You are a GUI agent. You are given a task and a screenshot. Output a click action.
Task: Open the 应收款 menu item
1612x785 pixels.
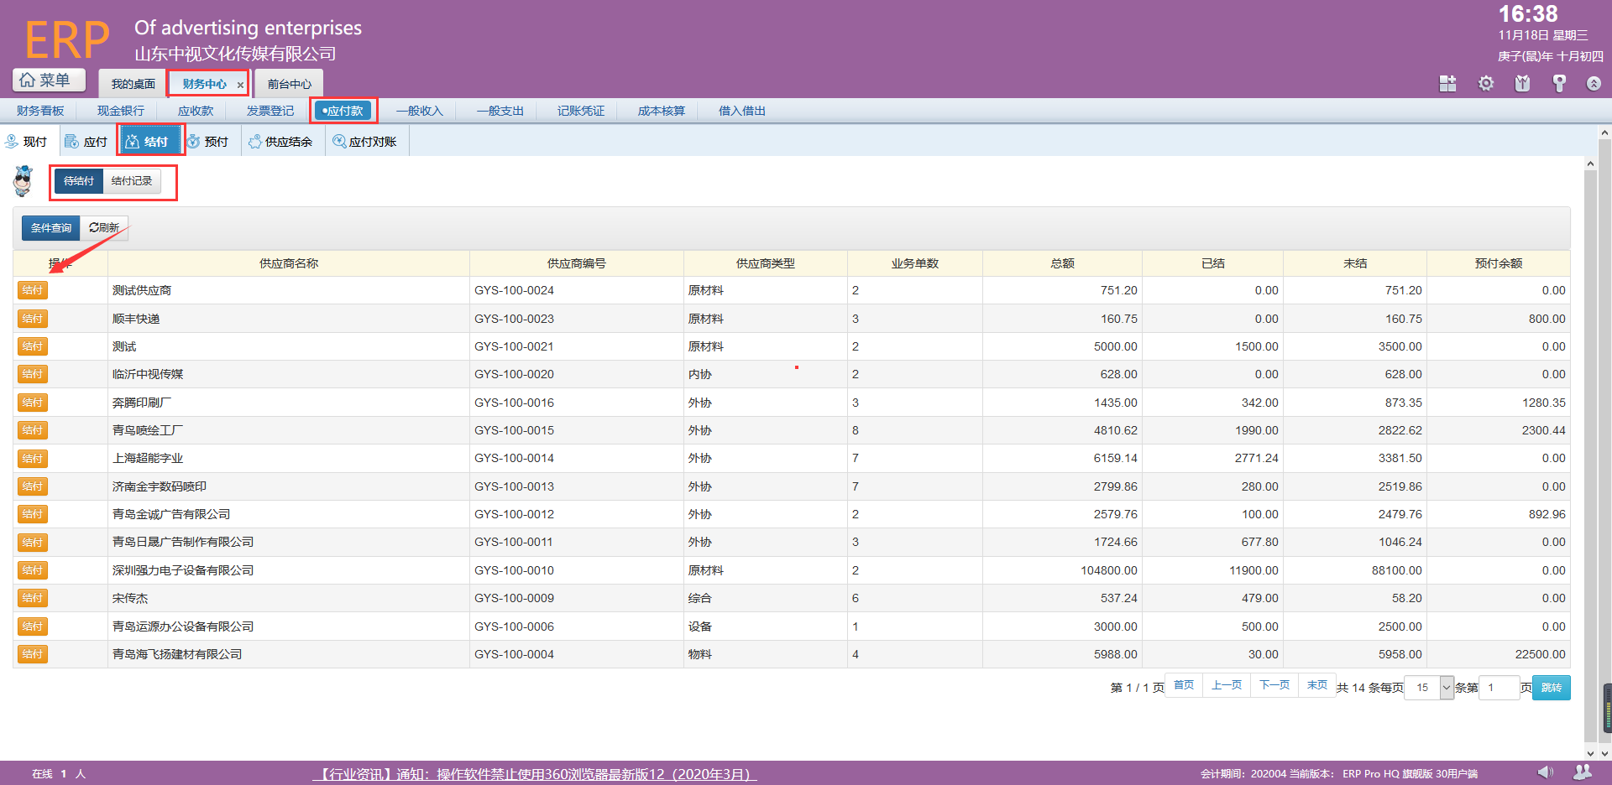tap(196, 111)
